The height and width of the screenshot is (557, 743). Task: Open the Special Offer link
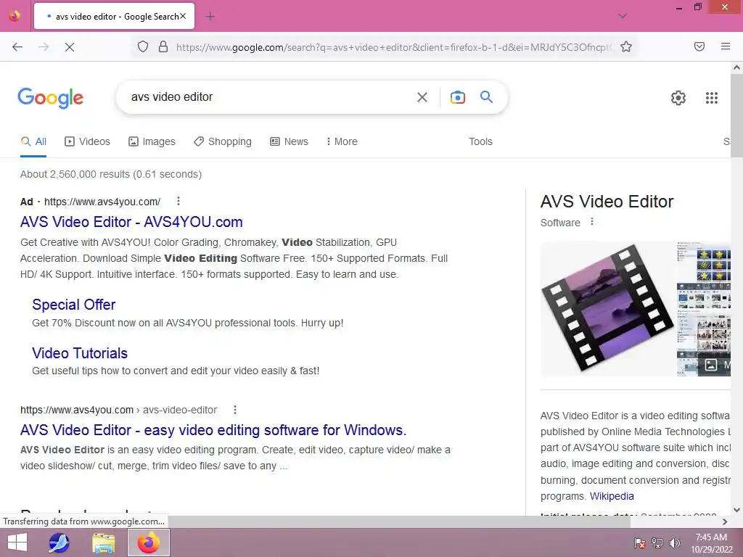73,305
